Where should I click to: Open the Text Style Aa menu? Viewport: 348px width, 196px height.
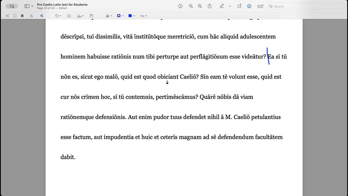[x=144, y=16]
